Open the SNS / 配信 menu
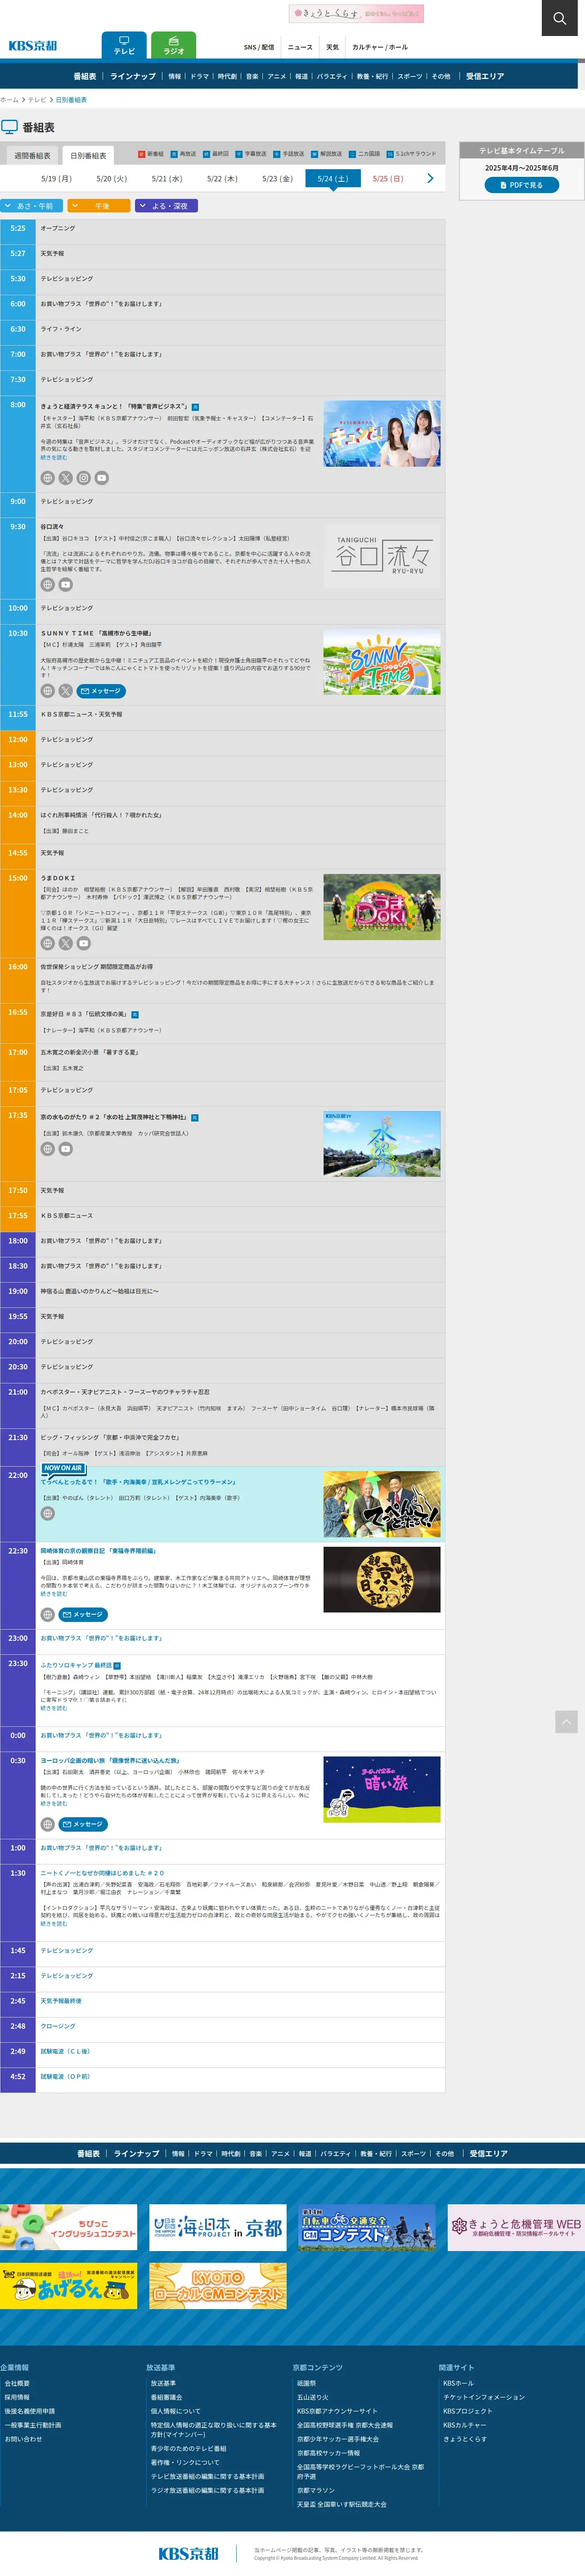 tap(259, 47)
